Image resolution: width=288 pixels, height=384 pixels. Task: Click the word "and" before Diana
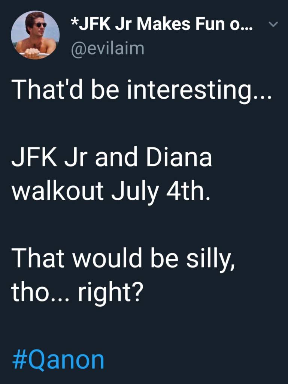tap(117, 158)
